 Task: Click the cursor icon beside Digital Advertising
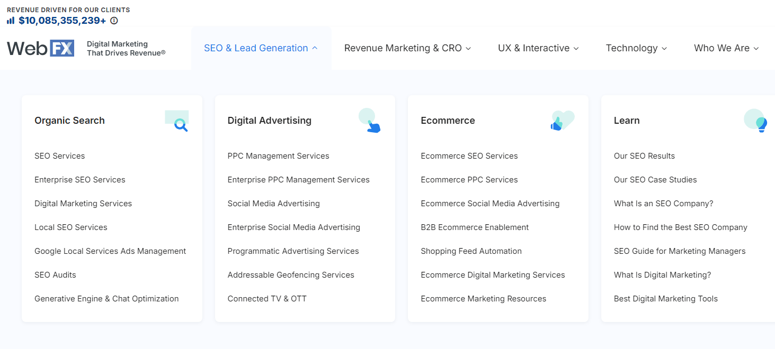coord(370,121)
